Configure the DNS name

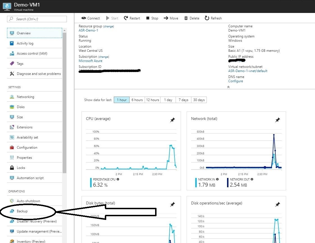235,81
